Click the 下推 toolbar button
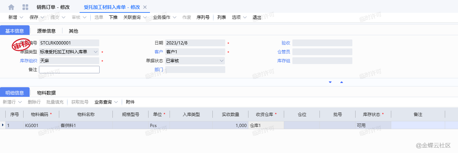This screenshot has height=153, width=458. click(x=113, y=17)
